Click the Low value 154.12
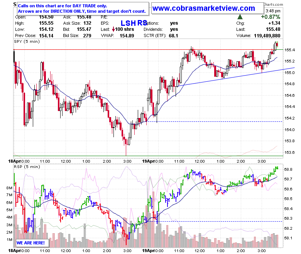The width and height of the screenshot is (301, 254). point(46,29)
